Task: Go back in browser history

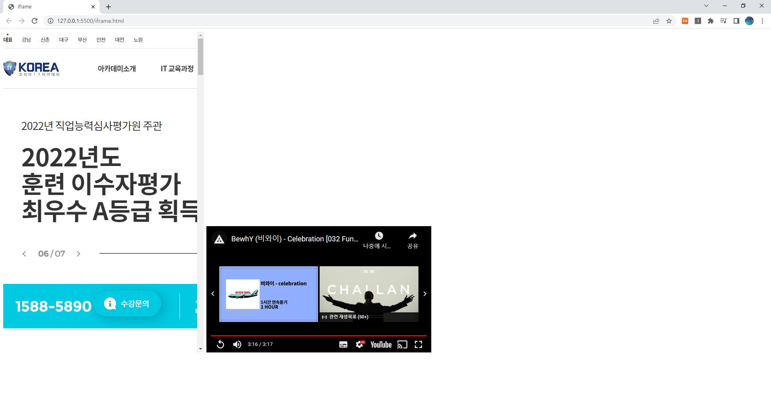Action: click(x=9, y=21)
